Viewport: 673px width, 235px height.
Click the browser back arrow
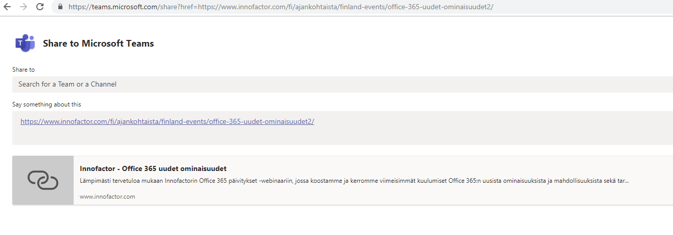[x=7, y=7]
